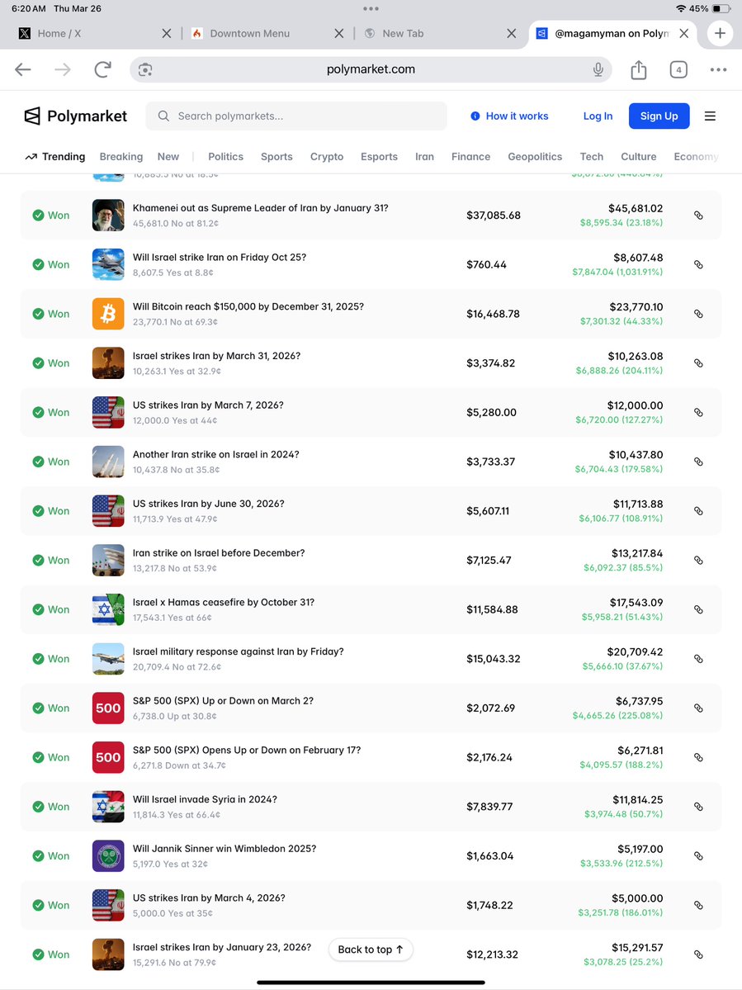Open Israel military response against Iran by Friday
This screenshot has width=742, height=990.
[x=238, y=651]
